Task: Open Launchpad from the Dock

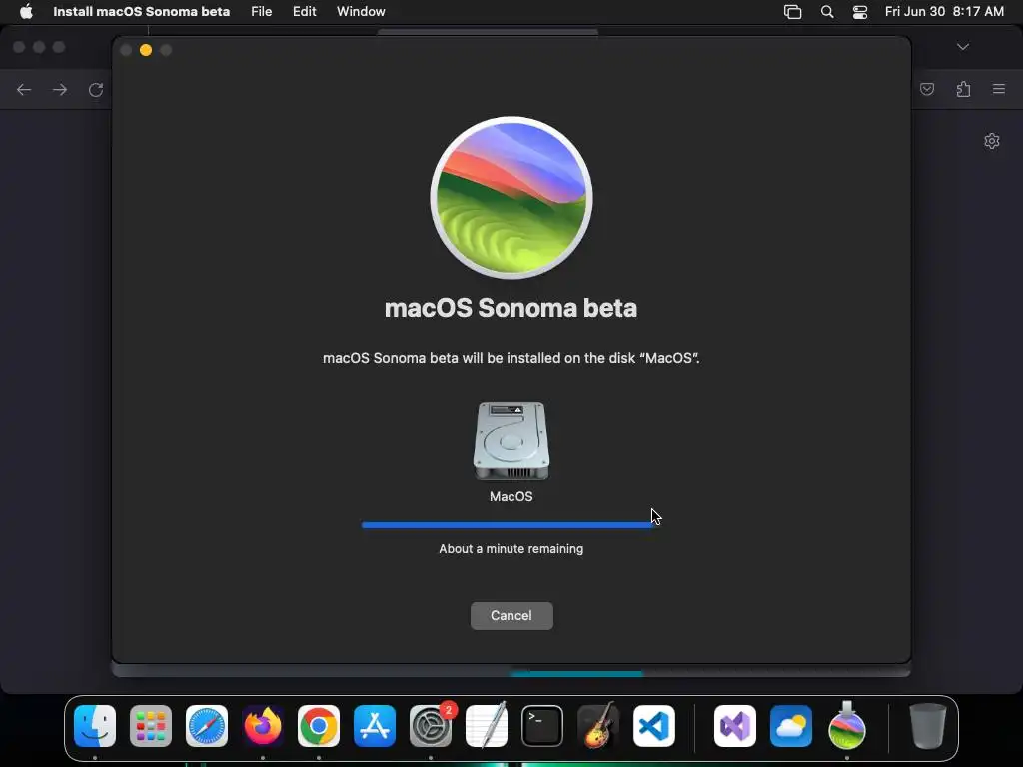Action: 151,726
